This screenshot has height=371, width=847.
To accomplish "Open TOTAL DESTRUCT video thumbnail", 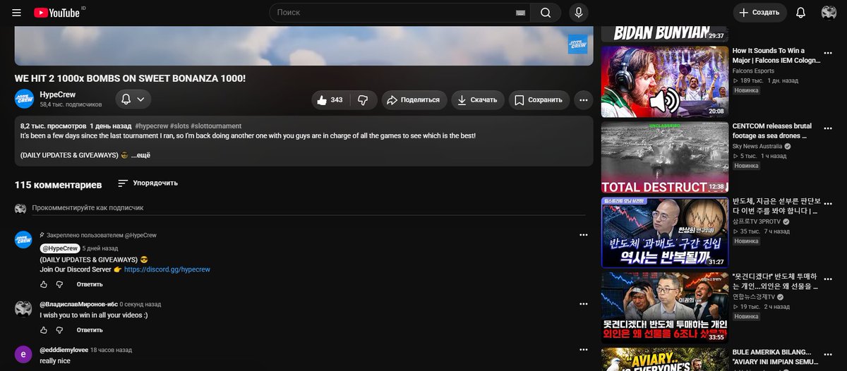I will tap(664, 158).
